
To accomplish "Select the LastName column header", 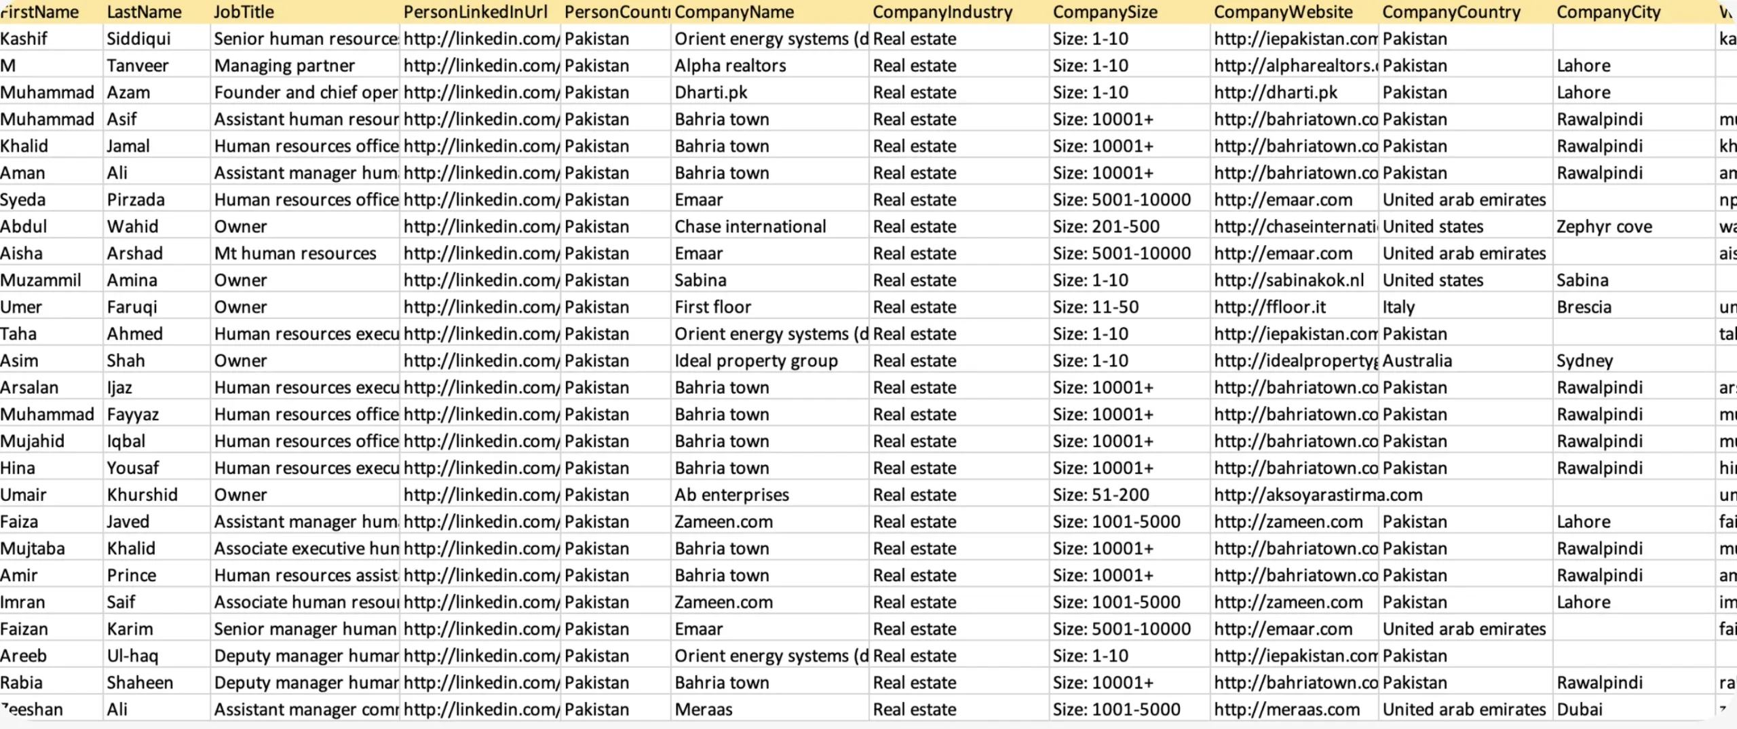I will [156, 12].
